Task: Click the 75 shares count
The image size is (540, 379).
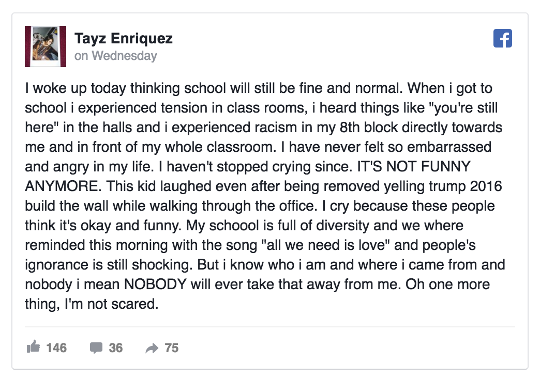Action: (x=172, y=348)
